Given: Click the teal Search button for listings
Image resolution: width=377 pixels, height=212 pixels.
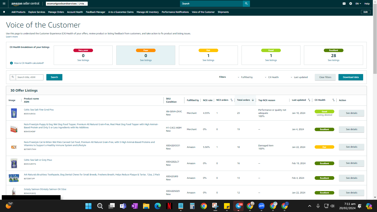Looking at the screenshot, I should click(x=54, y=77).
